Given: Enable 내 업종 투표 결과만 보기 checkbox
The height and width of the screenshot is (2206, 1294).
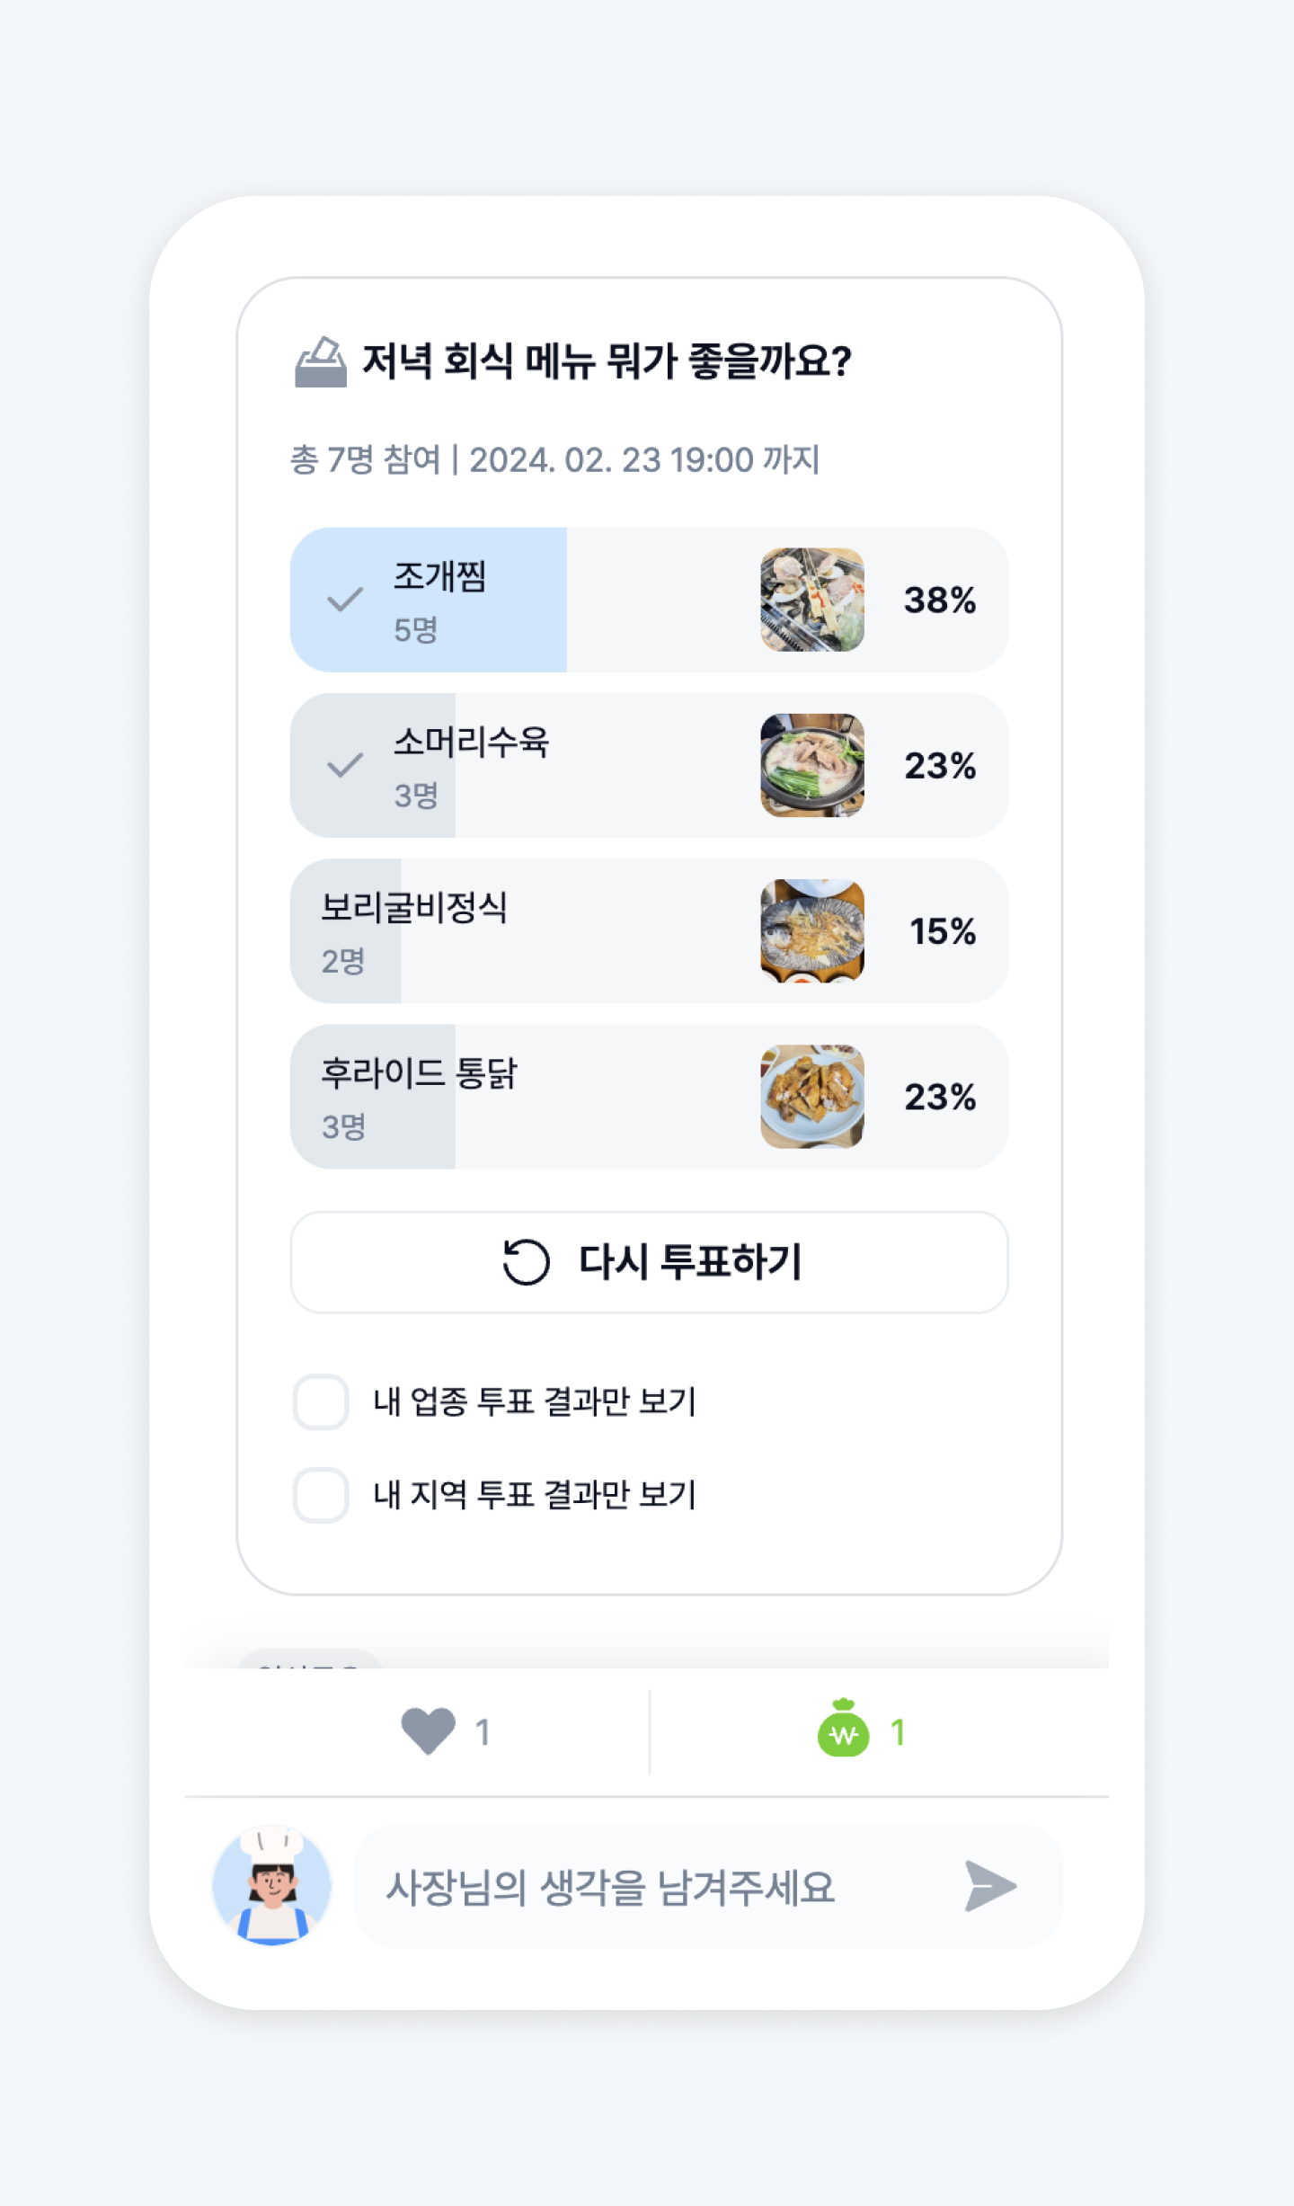Looking at the screenshot, I should (321, 1401).
